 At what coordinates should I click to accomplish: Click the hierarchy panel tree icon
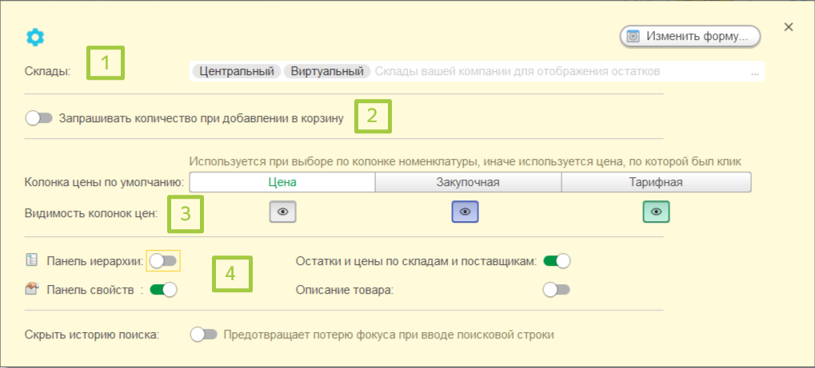pos(32,260)
